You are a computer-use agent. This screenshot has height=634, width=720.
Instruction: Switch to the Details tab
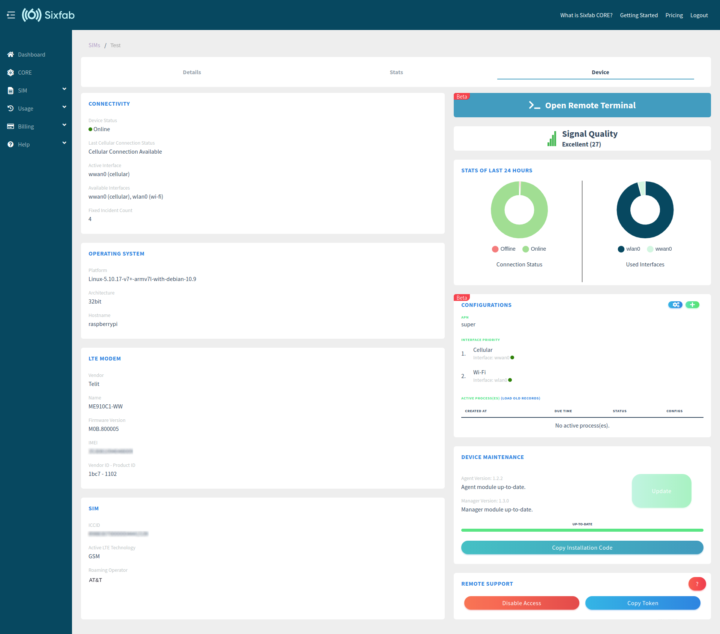tap(192, 72)
